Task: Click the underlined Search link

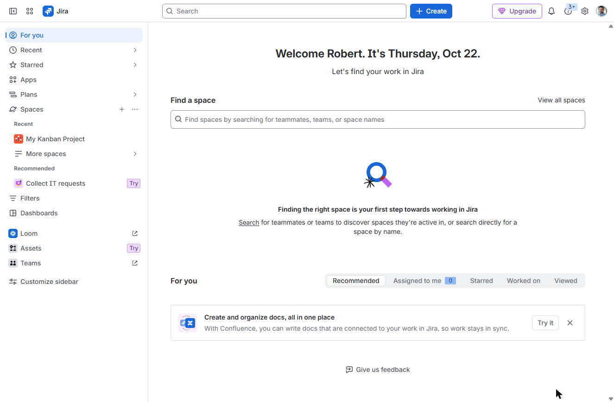Action: [x=249, y=222]
